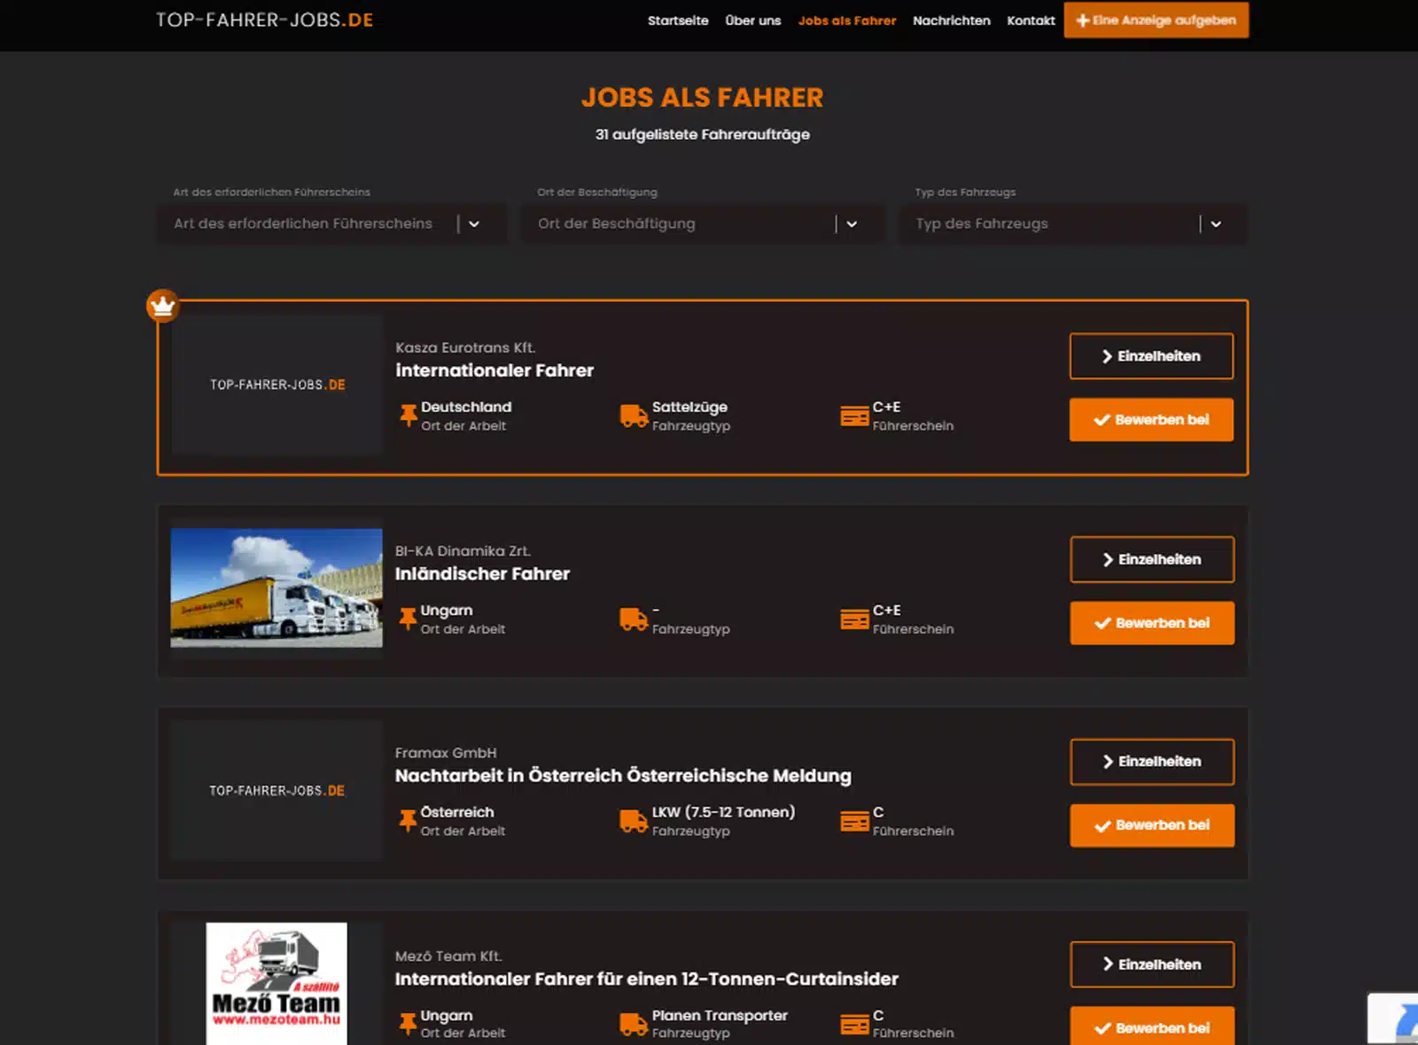Click Bewerben bei for Framax GmbH job
This screenshot has height=1045, width=1418.
1152,825
